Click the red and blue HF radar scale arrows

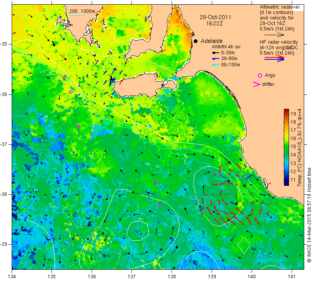(x=274, y=59)
